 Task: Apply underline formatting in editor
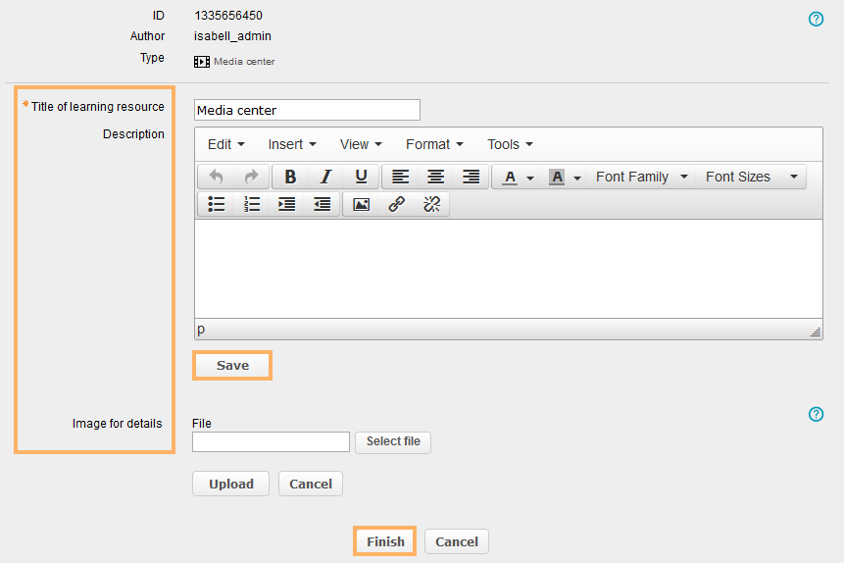coord(361,177)
